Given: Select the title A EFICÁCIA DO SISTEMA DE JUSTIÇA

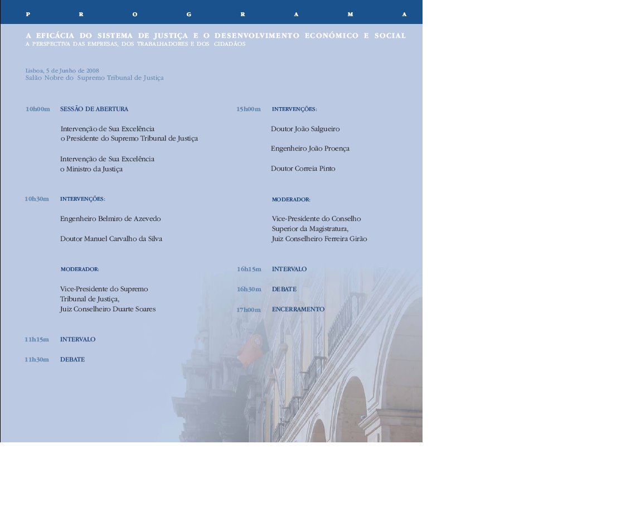Looking at the screenshot, I should point(214,35).
